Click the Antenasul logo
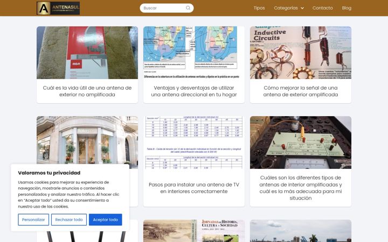 pos(58,8)
